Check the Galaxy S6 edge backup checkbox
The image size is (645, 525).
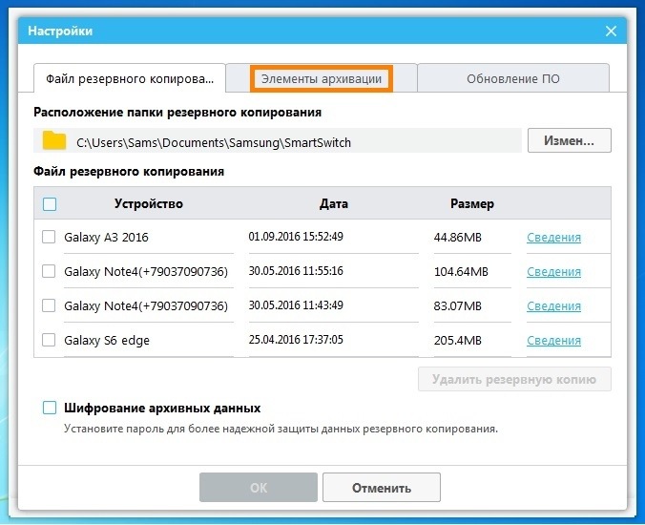49,340
